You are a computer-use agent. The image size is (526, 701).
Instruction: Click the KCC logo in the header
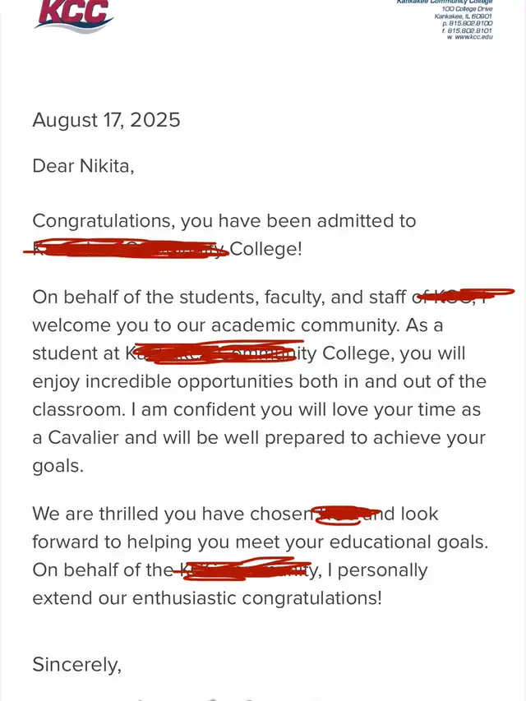(x=73, y=15)
